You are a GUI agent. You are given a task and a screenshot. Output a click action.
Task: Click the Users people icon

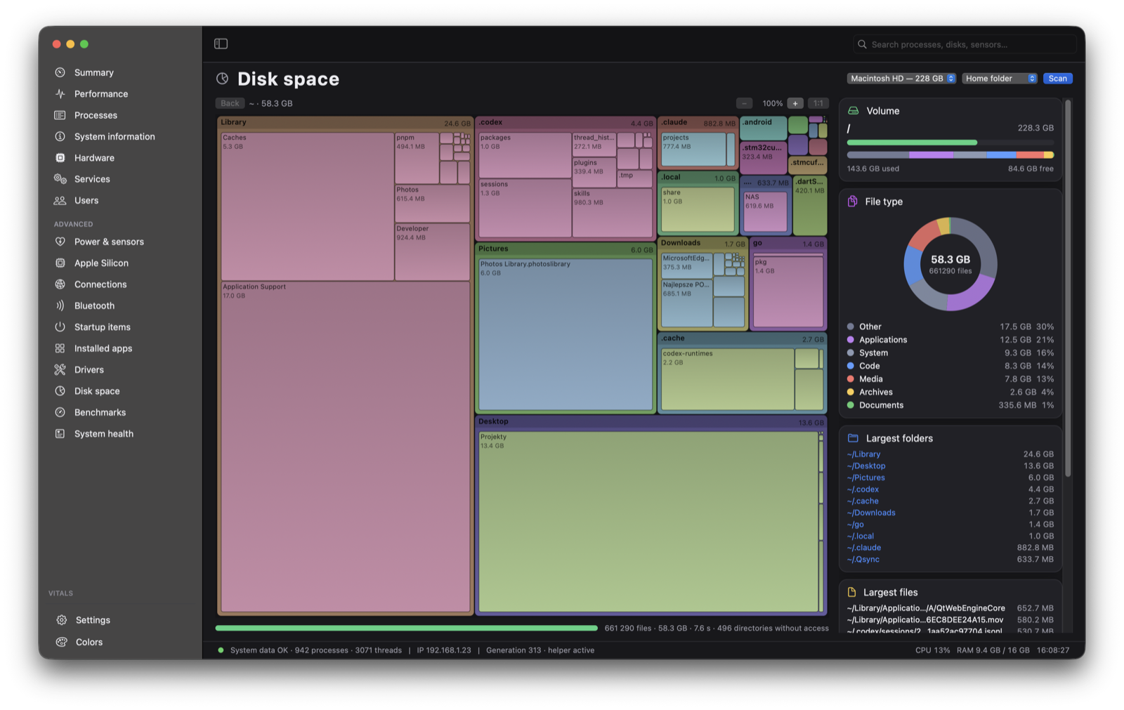60,200
